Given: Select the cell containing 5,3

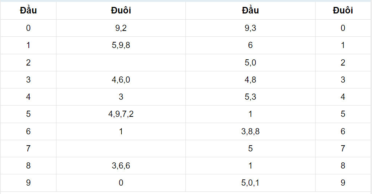Looking at the screenshot, I should (x=250, y=97).
